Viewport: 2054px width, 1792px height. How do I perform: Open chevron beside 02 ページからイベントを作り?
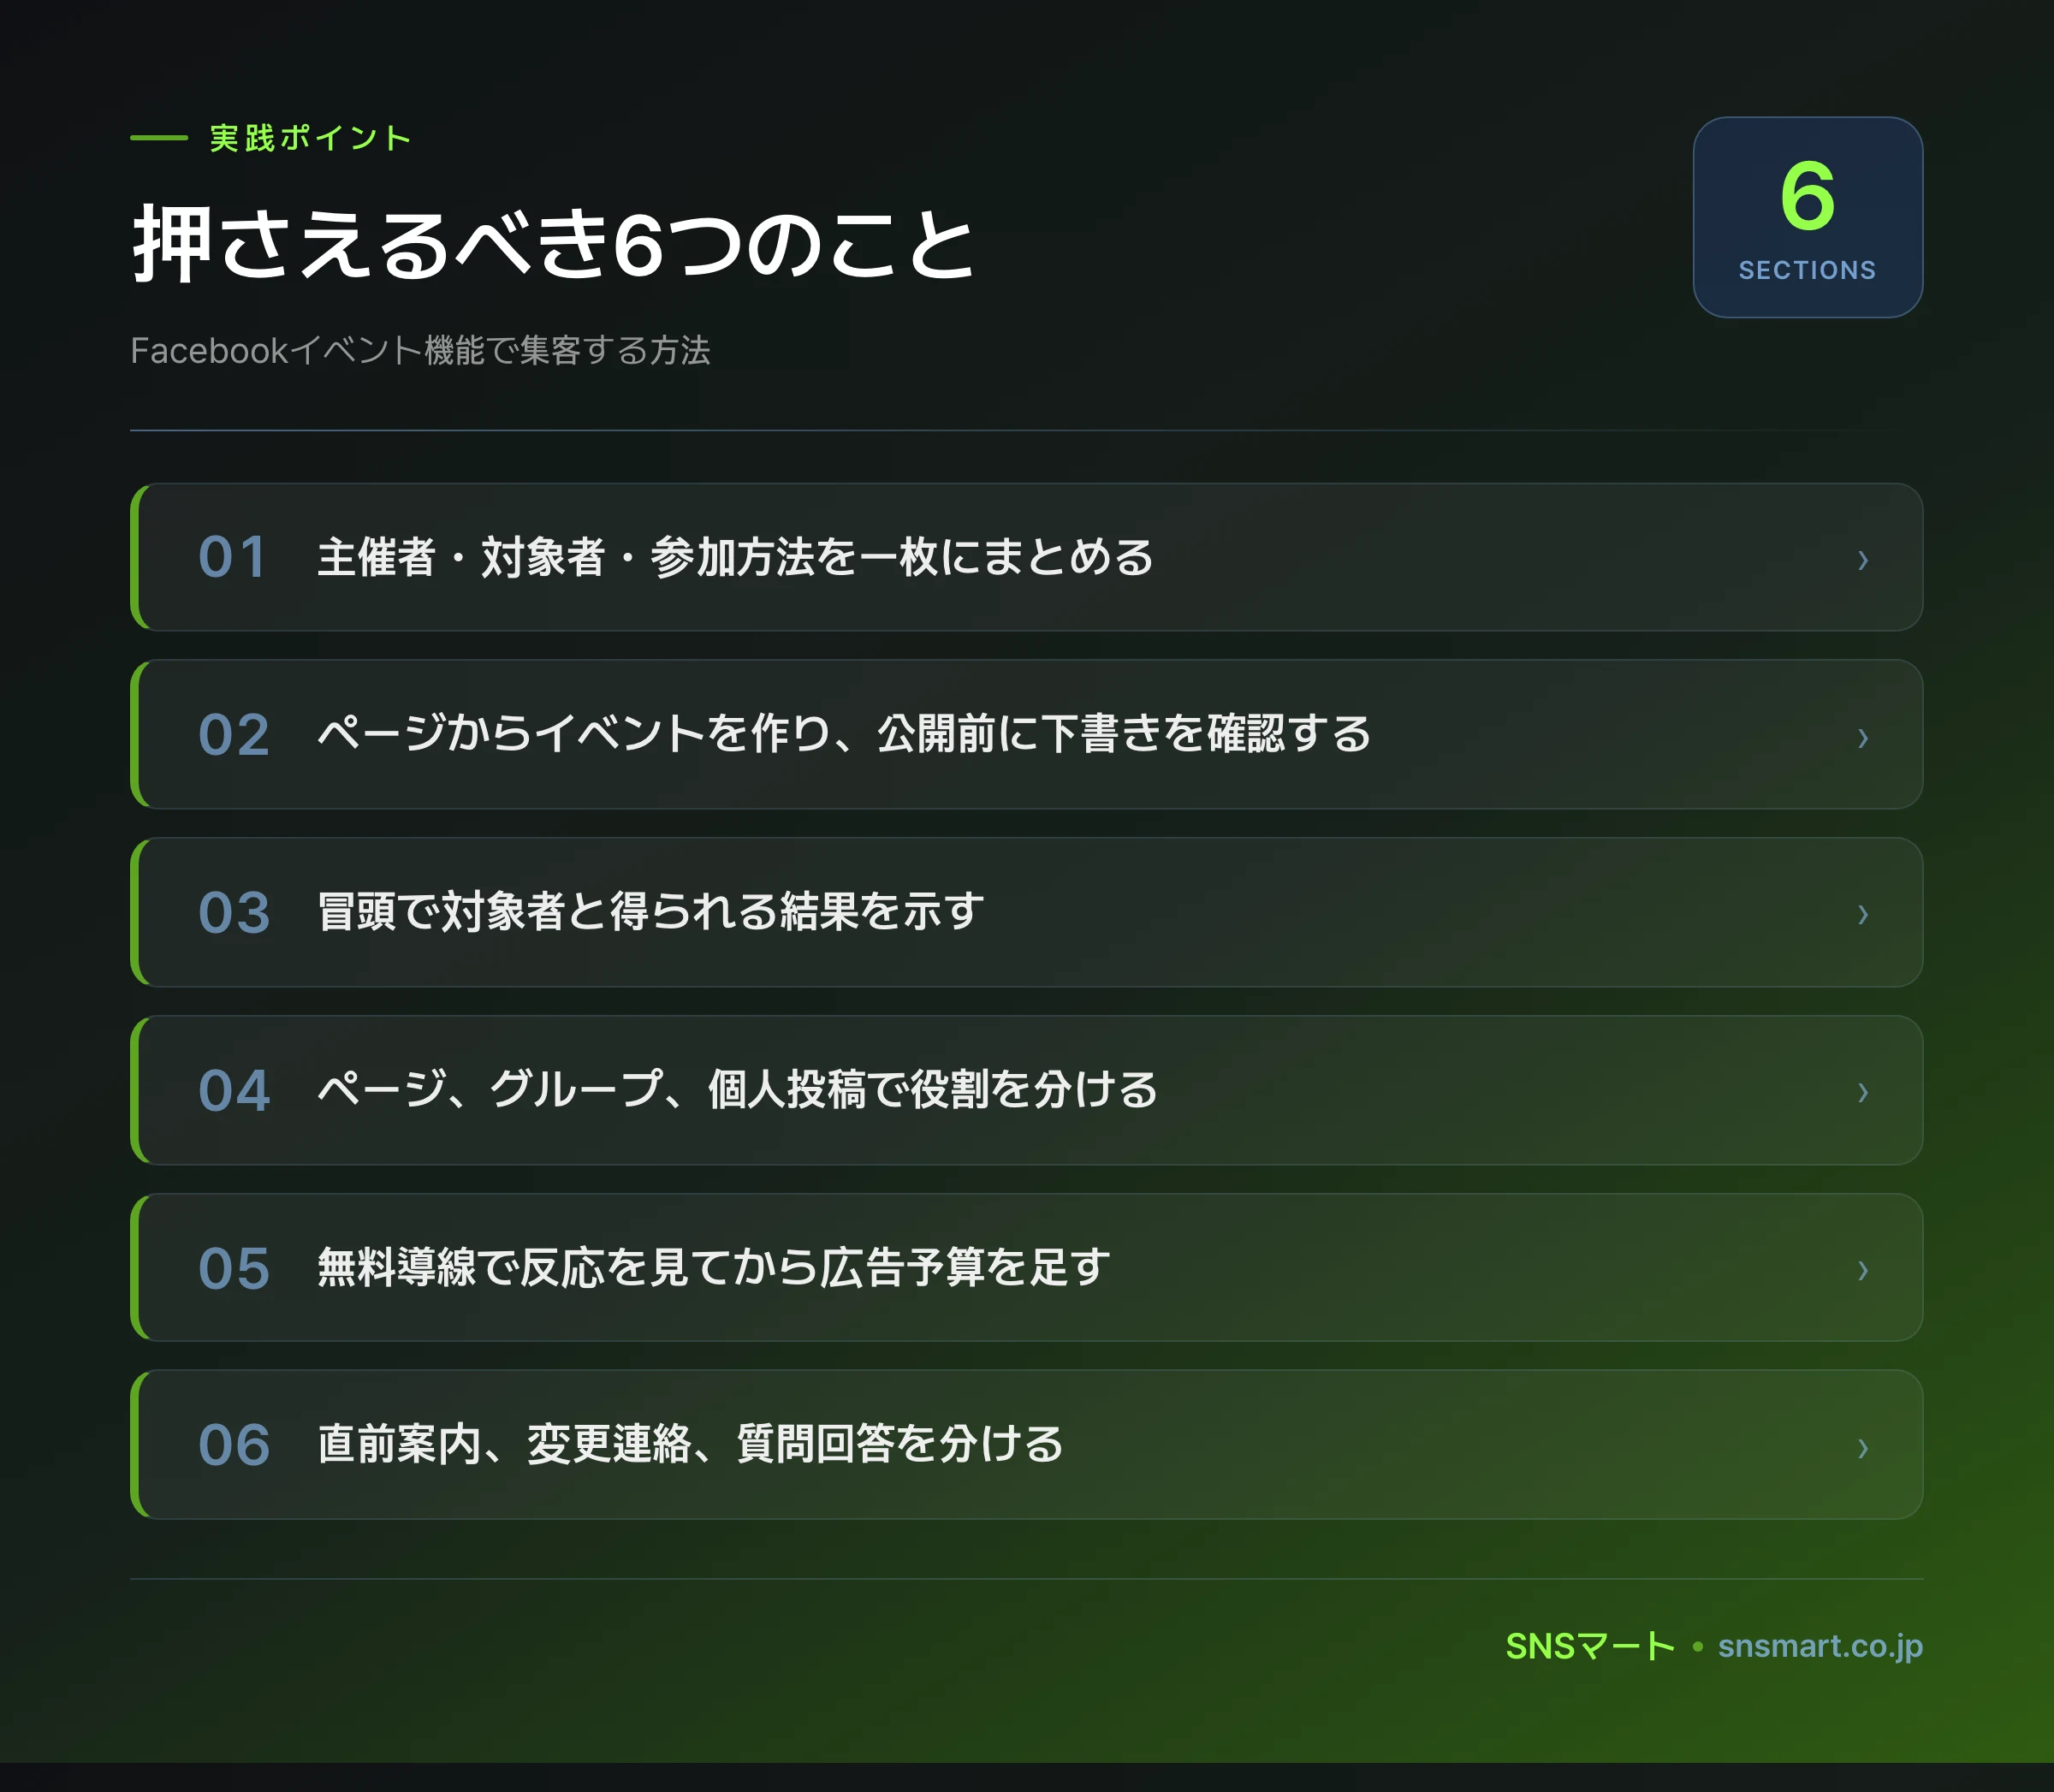point(1862,737)
